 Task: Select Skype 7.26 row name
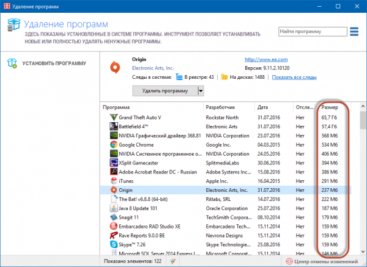pyautogui.click(x=132, y=244)
